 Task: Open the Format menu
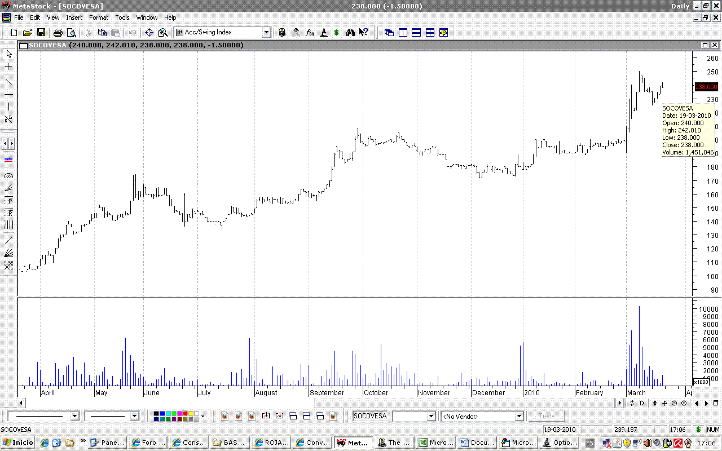tap(99, 17)
